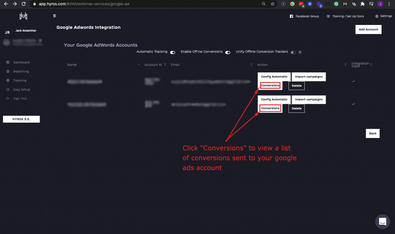
Task: Click the Google Adwords Integration heading
Action: [88, 27]
